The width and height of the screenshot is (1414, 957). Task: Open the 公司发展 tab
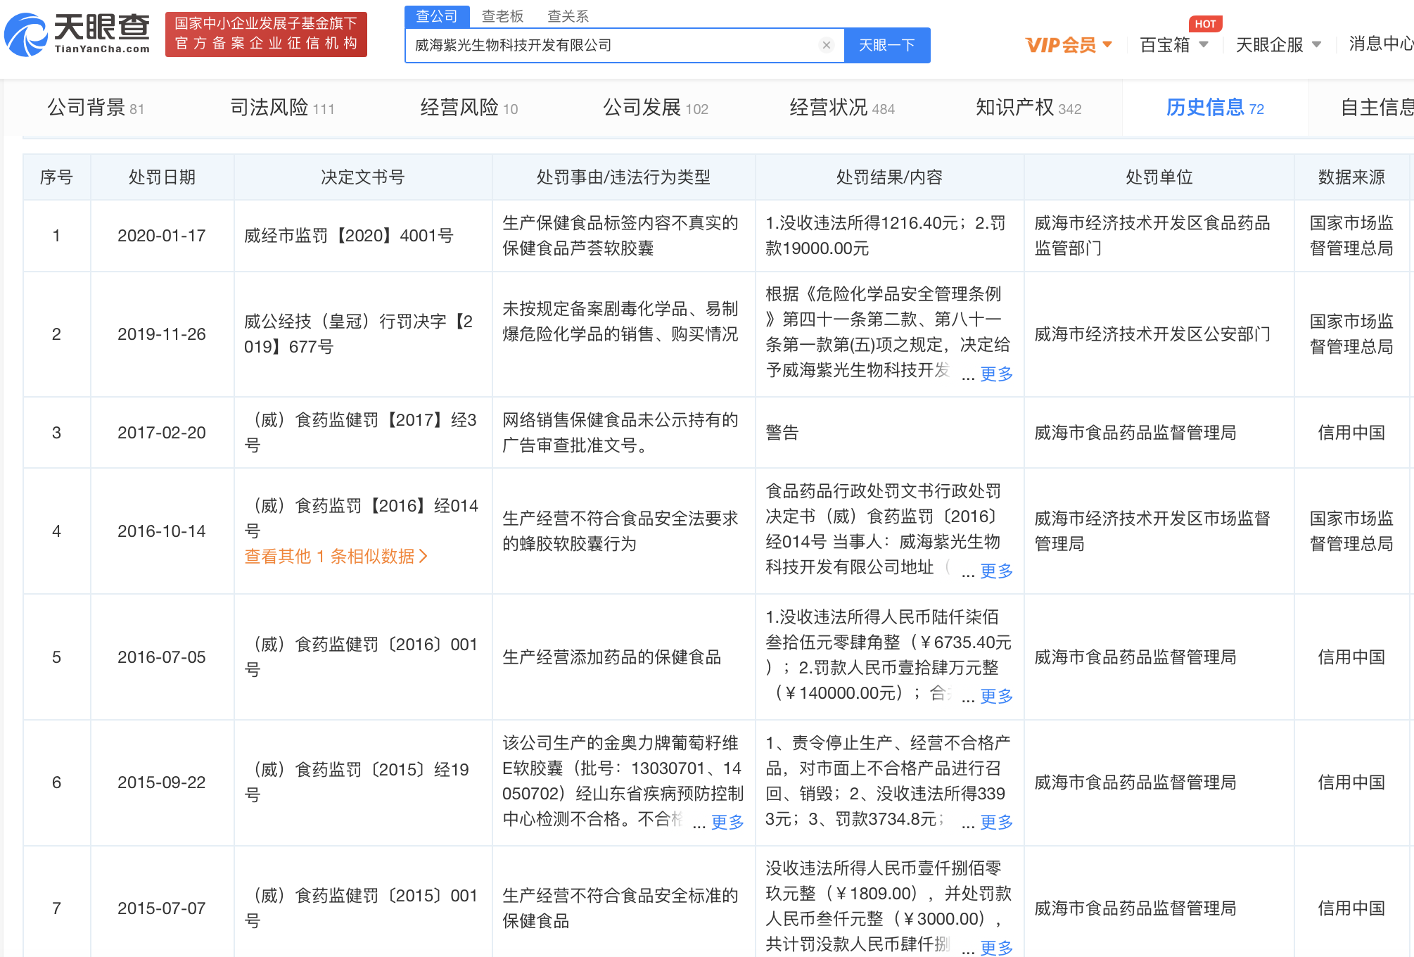pyautogui.click(x=656, y=108)
